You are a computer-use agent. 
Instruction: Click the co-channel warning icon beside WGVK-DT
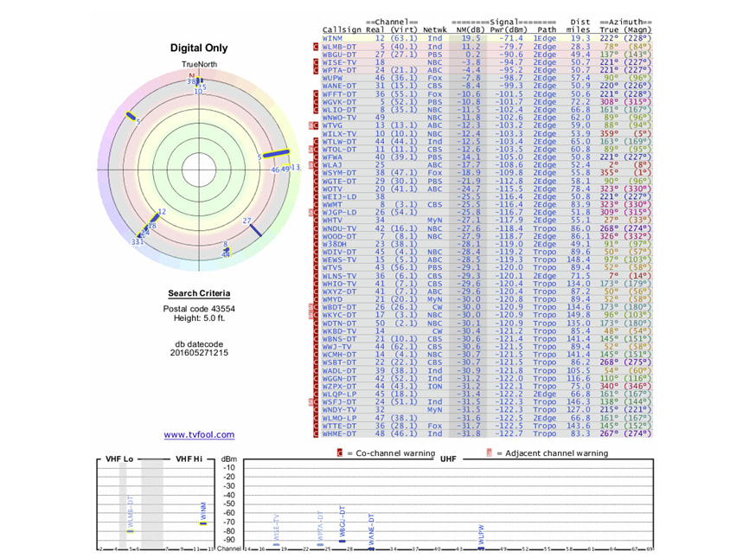click(316, 102)
